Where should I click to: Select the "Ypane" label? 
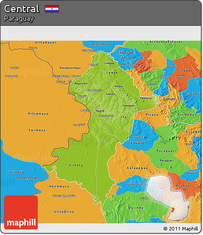coord(100,111)
